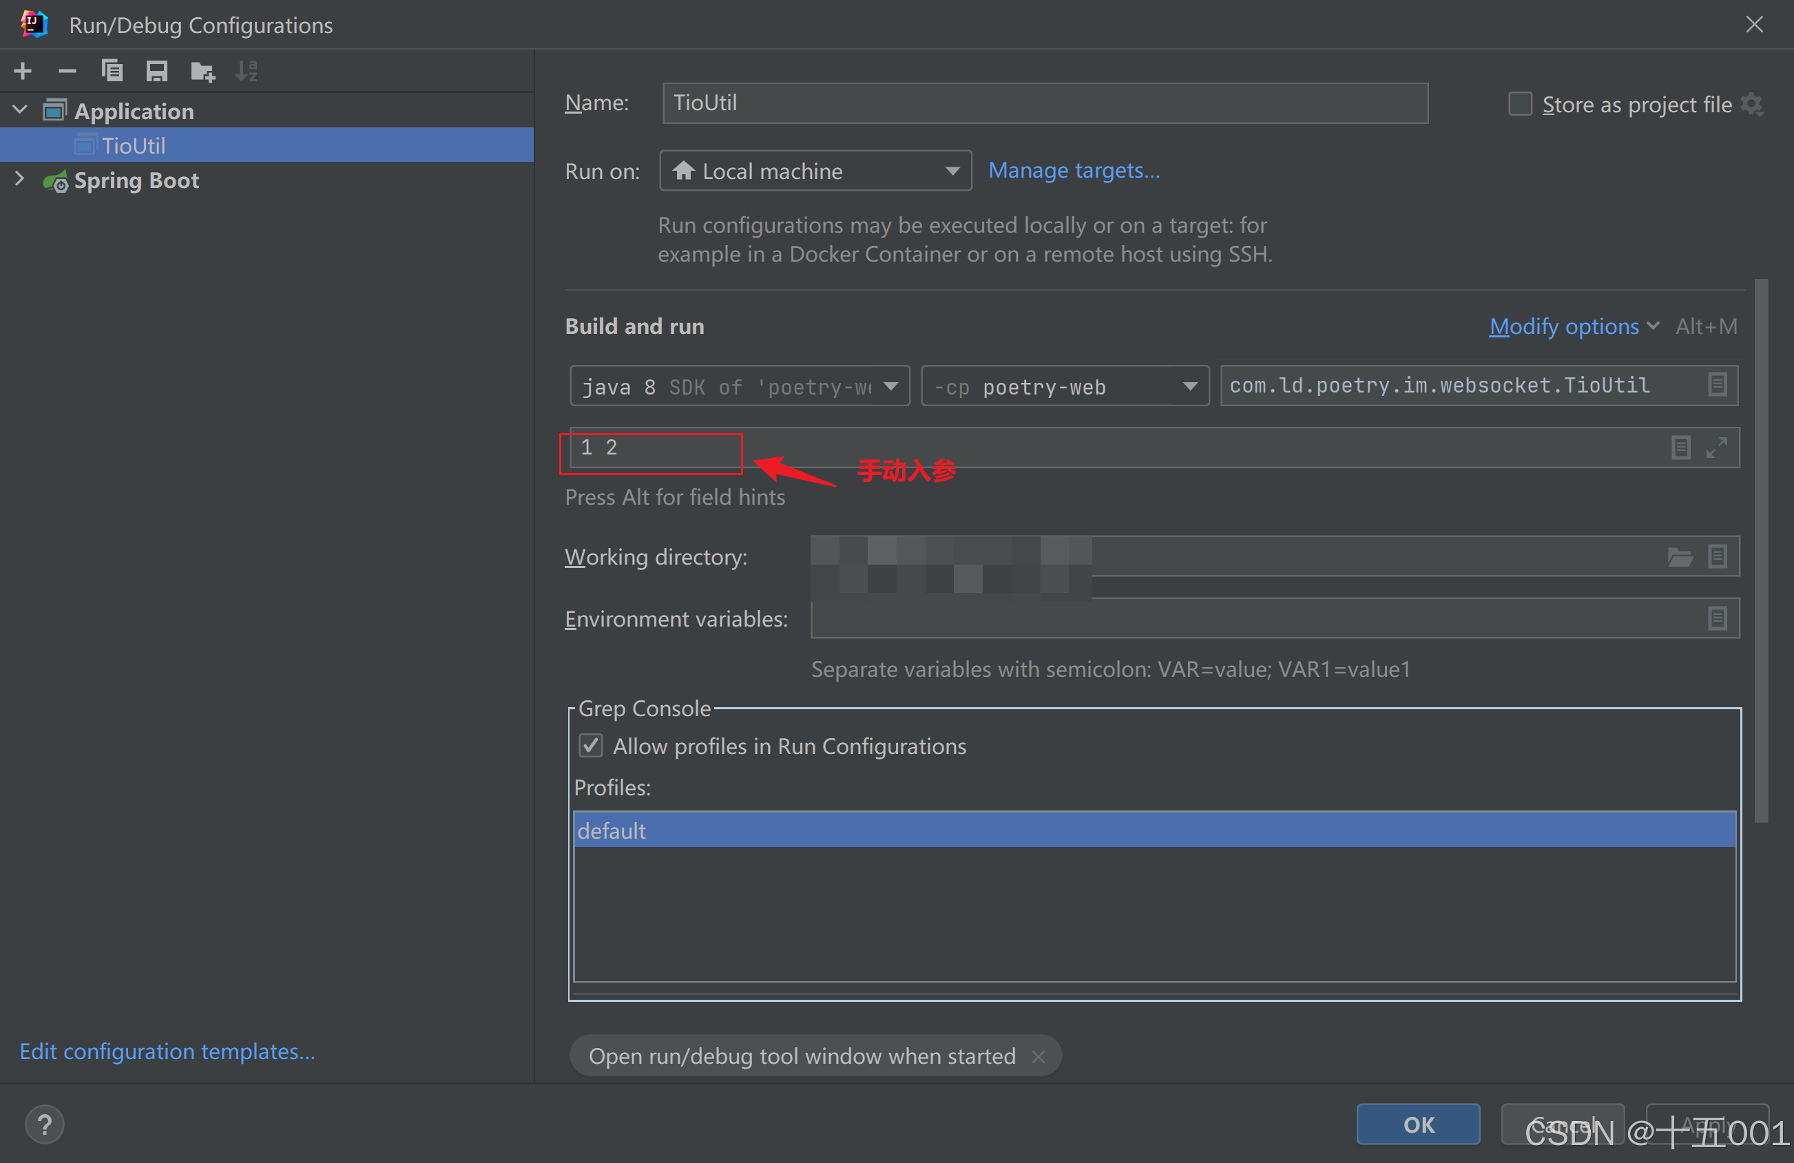Click the gear icon beside Store as project file

(1752, 104)
